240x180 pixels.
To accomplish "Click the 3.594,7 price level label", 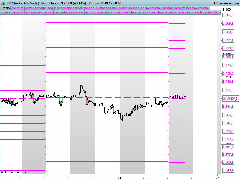I will coord(228,147).
